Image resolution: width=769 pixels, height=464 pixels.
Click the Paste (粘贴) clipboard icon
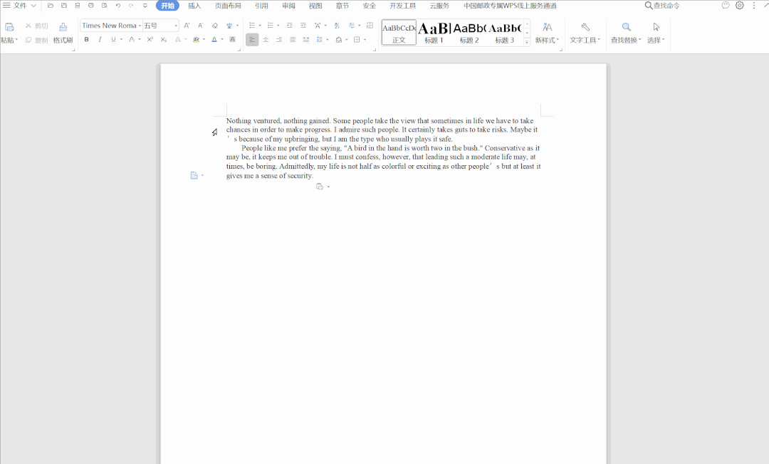tap(9, 28)
